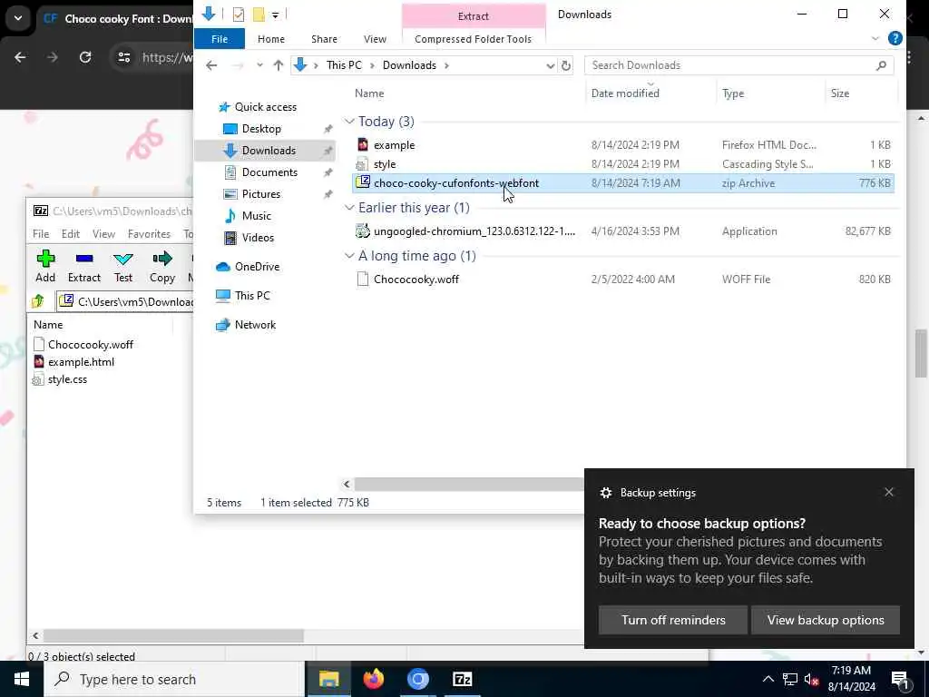Switch to the View ribbon tab
This screenshot has width=929, height=697.
pos(375,38)
